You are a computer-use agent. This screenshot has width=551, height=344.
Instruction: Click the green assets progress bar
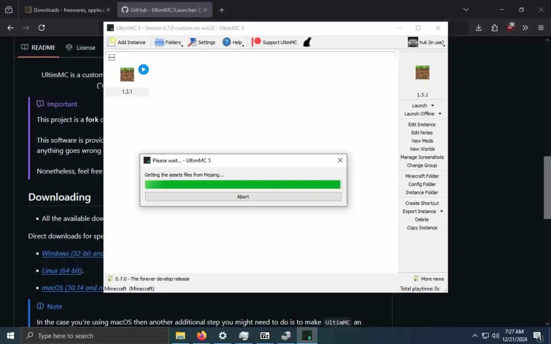tap(243, 184)
